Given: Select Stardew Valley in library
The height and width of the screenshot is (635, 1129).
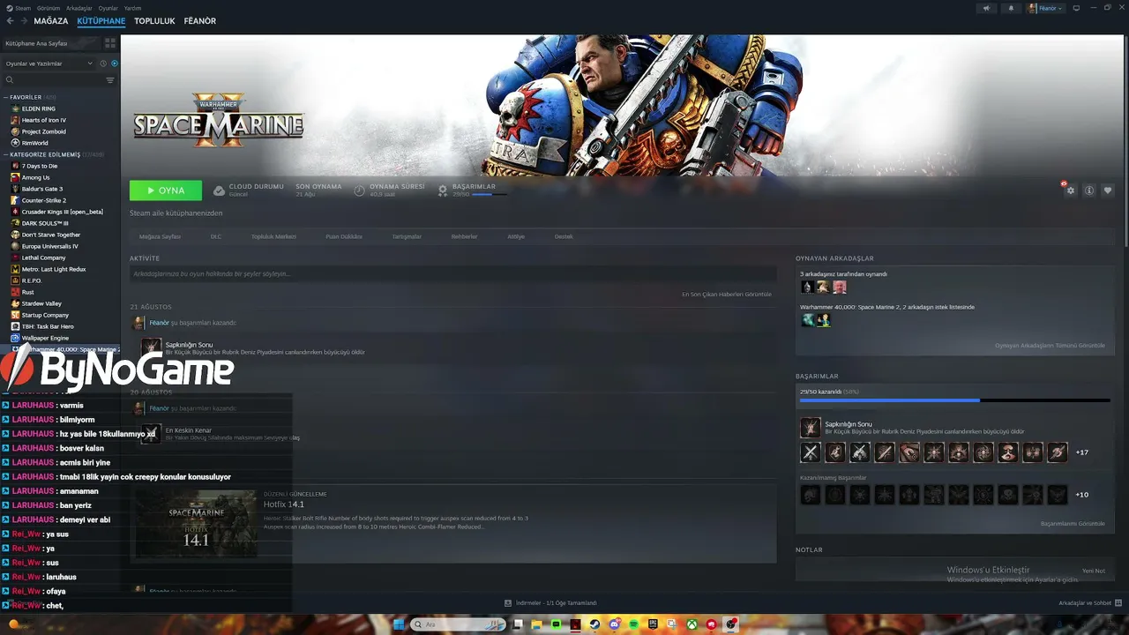Looking at the screenshot, I should point(41,303).
